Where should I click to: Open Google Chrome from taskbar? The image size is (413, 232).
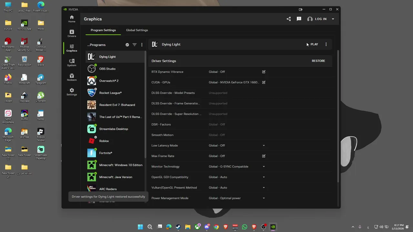pos(216,227)
